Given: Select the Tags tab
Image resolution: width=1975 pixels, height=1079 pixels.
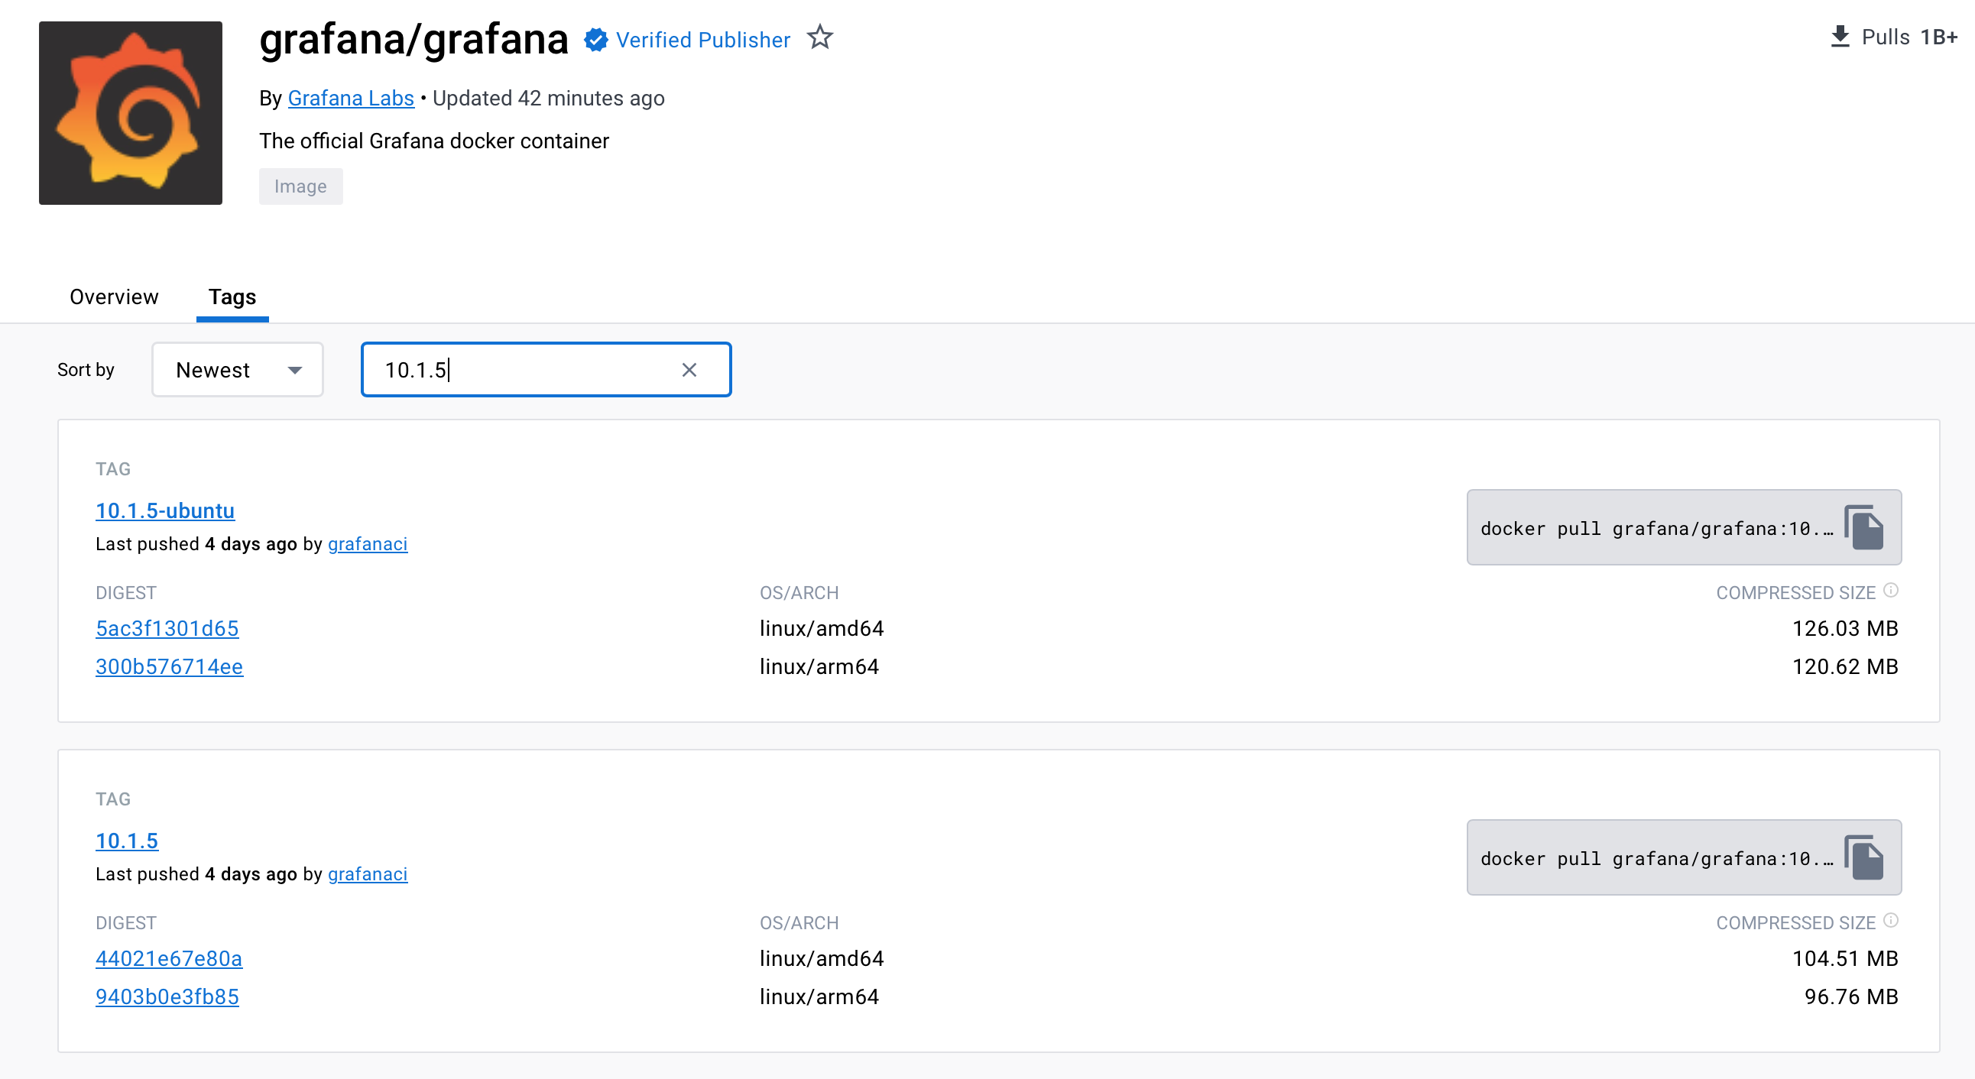Looking at the screenshot, I should 232,297.
